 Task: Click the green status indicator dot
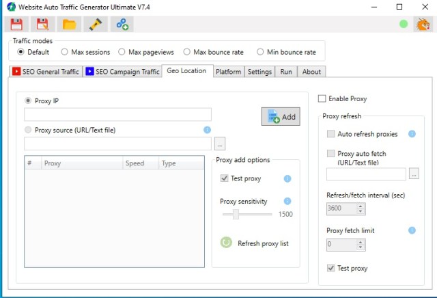[404, 25]
